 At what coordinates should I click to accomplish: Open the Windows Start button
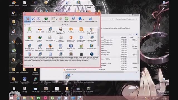coord(11,98)
